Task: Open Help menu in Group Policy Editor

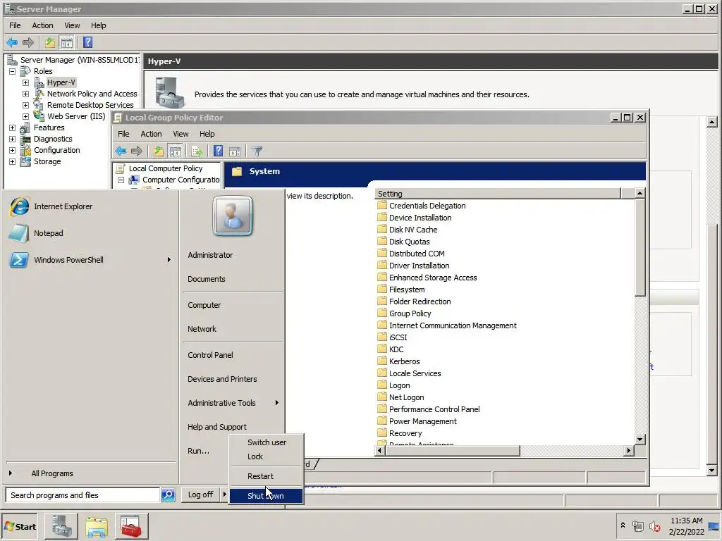Action: coord(207,134)
